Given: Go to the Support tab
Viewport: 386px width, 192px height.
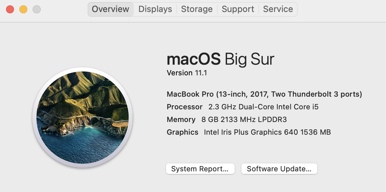Looking at the screenshot, I should [238, 9].
